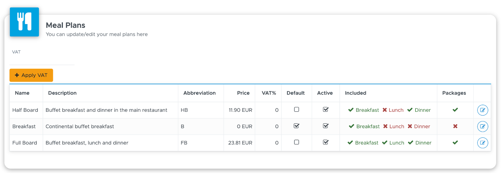Click Breakfast row packages red cross
The width and height of the screenshot is (502, 177).
tap(455, 126)
